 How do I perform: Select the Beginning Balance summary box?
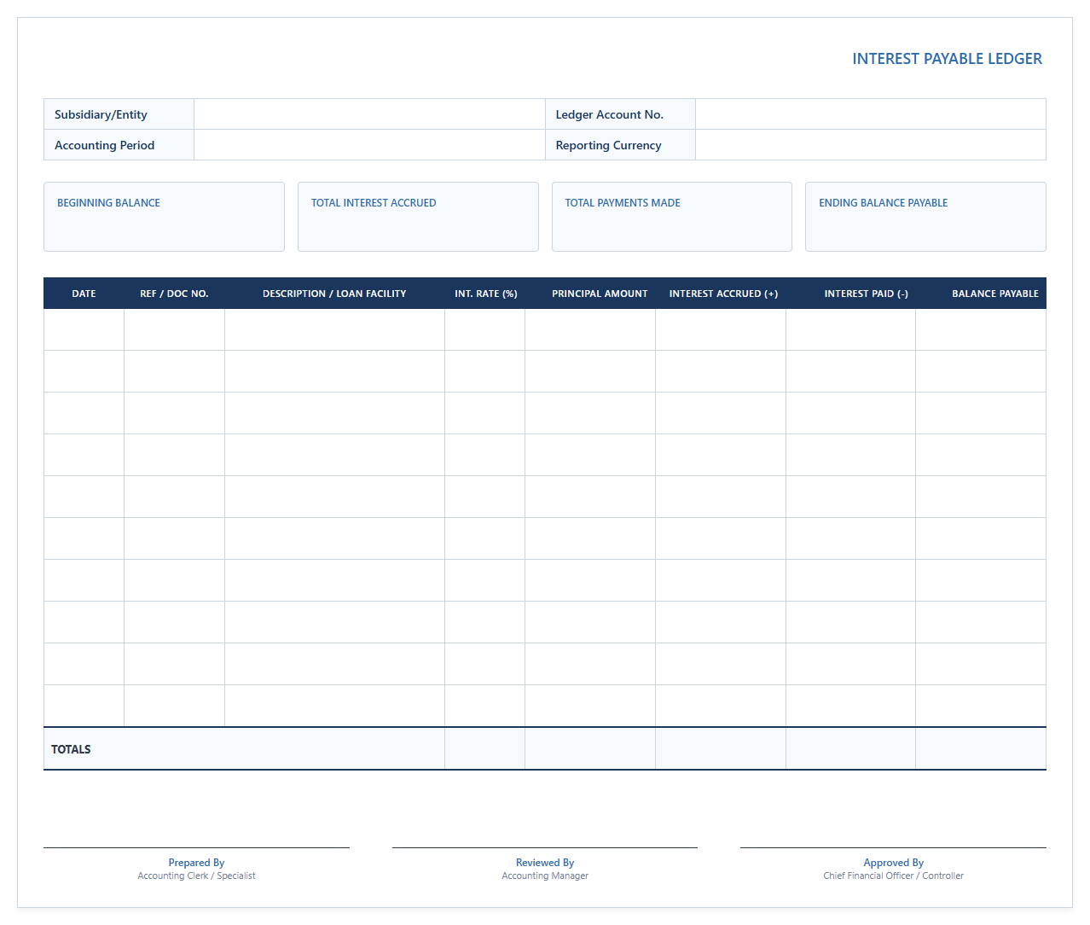(x=164, y=217)
